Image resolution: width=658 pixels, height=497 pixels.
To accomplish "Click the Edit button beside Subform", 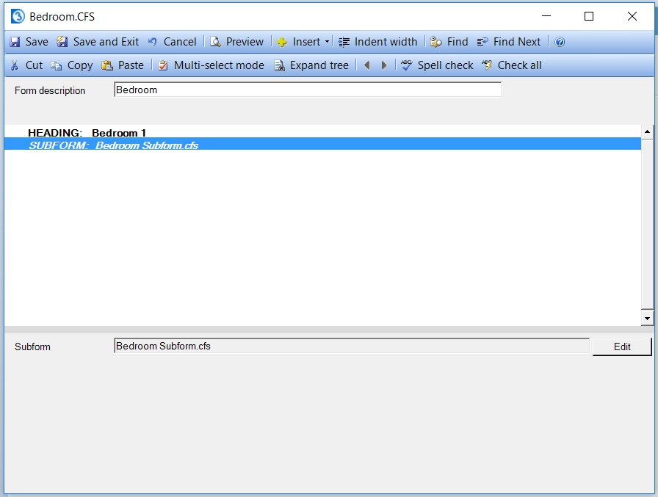I will point(622,347).
